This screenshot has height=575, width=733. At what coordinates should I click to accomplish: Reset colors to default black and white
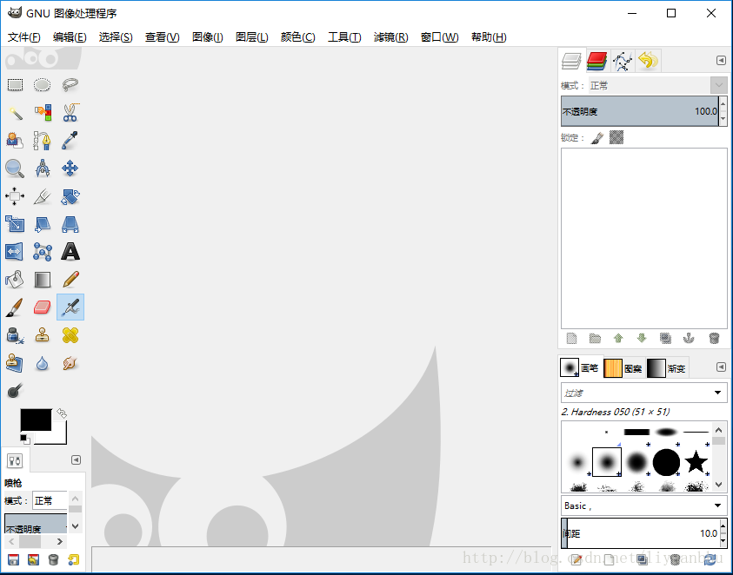point(24,439)
